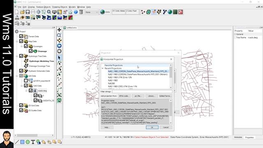Open the File menu
The height and width of the screenshot is (148, 263).
pyautogui.click(x=19, y=7)
